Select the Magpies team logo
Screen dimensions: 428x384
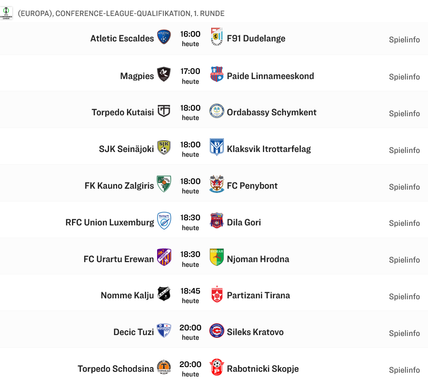pyautogui.click(x=164, y=74)
